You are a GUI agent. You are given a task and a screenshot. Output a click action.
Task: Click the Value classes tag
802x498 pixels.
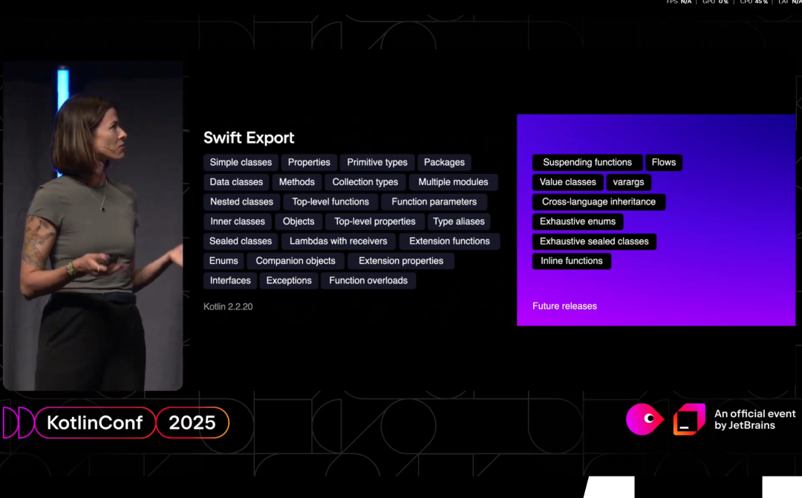(568, 182)
